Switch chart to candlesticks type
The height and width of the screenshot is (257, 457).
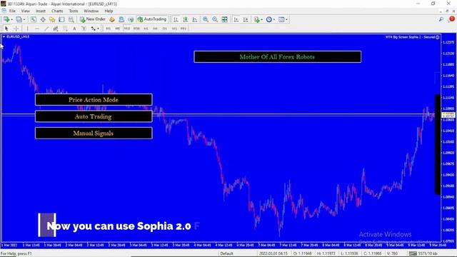click(x=185, y=19)
